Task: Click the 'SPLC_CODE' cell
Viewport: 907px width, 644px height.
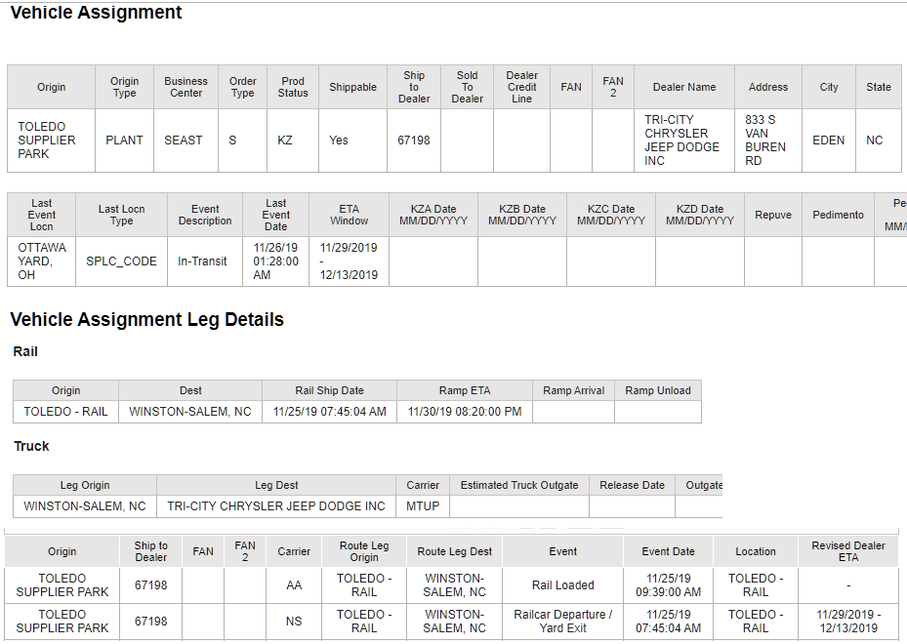Action: [121, 261]
